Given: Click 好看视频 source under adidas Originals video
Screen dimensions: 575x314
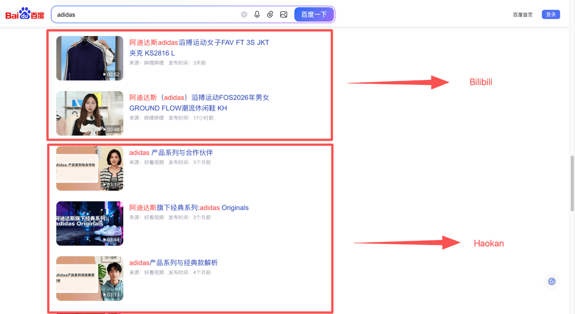Looking at the screenshot, I should tap(154, 218).
